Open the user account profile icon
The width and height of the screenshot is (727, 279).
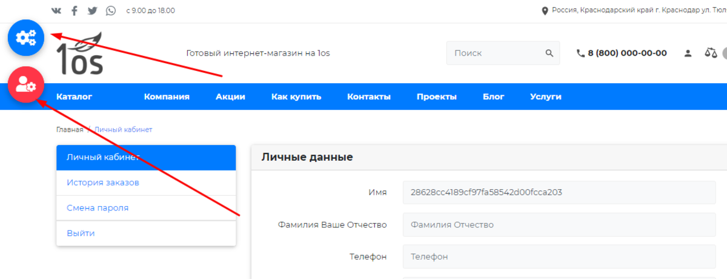click(688, 53)
